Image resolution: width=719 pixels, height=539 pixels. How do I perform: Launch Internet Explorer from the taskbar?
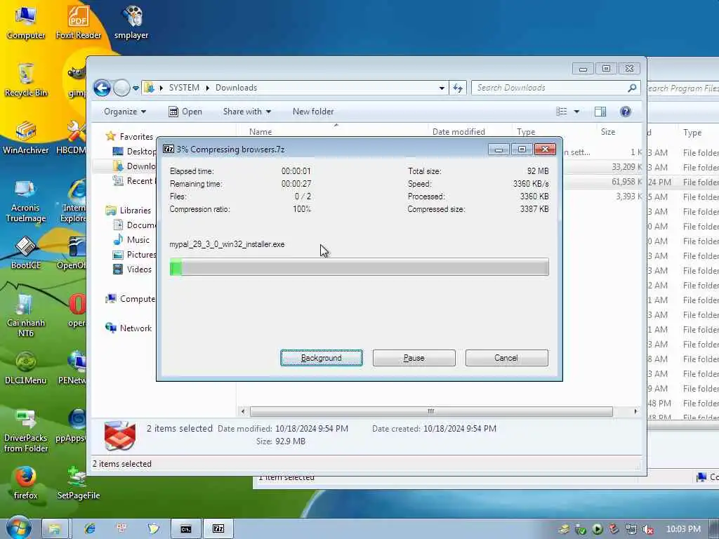pyautogui.click(x=90, y=529)
